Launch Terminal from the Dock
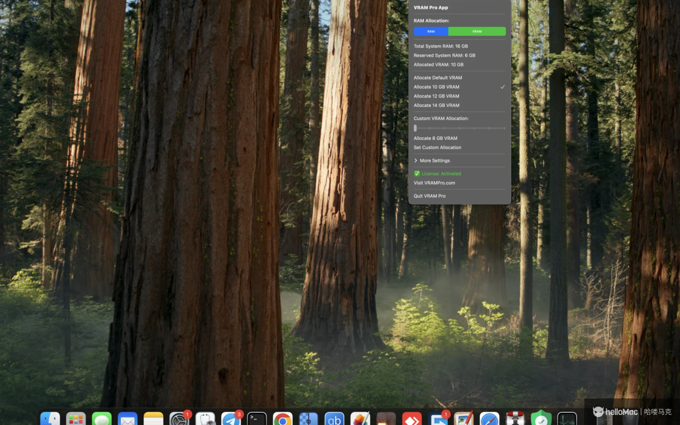The image size is (680, 425). [257, 420]
